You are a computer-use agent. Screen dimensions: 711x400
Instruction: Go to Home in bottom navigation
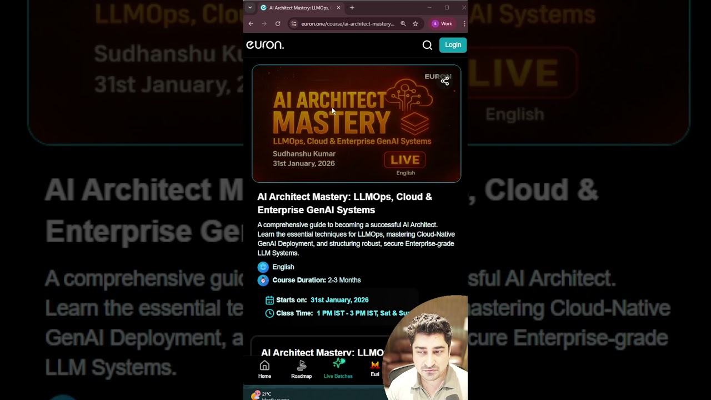click(264, 369)
